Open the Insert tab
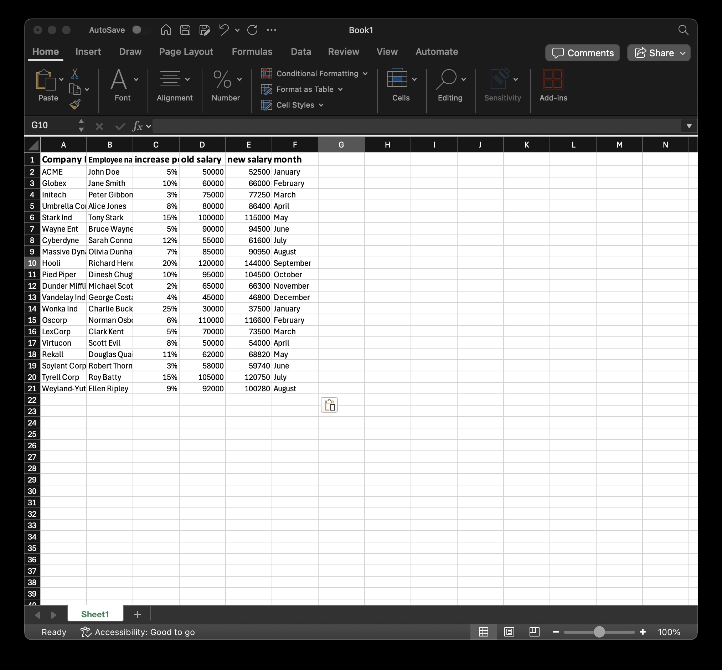The image size is (722, 670). [88, 52]
